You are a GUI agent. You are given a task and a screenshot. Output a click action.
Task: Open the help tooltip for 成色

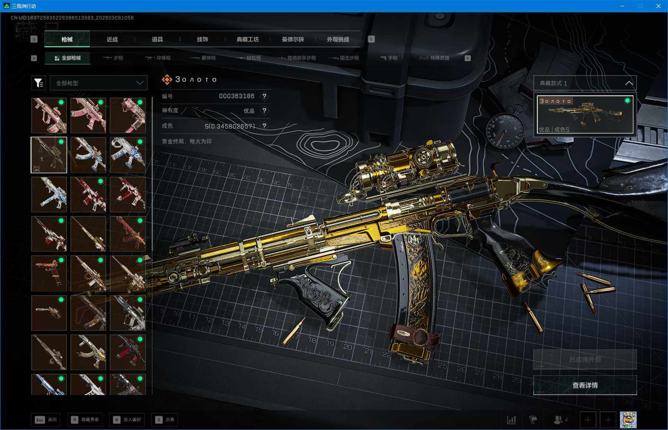[264, 126]
